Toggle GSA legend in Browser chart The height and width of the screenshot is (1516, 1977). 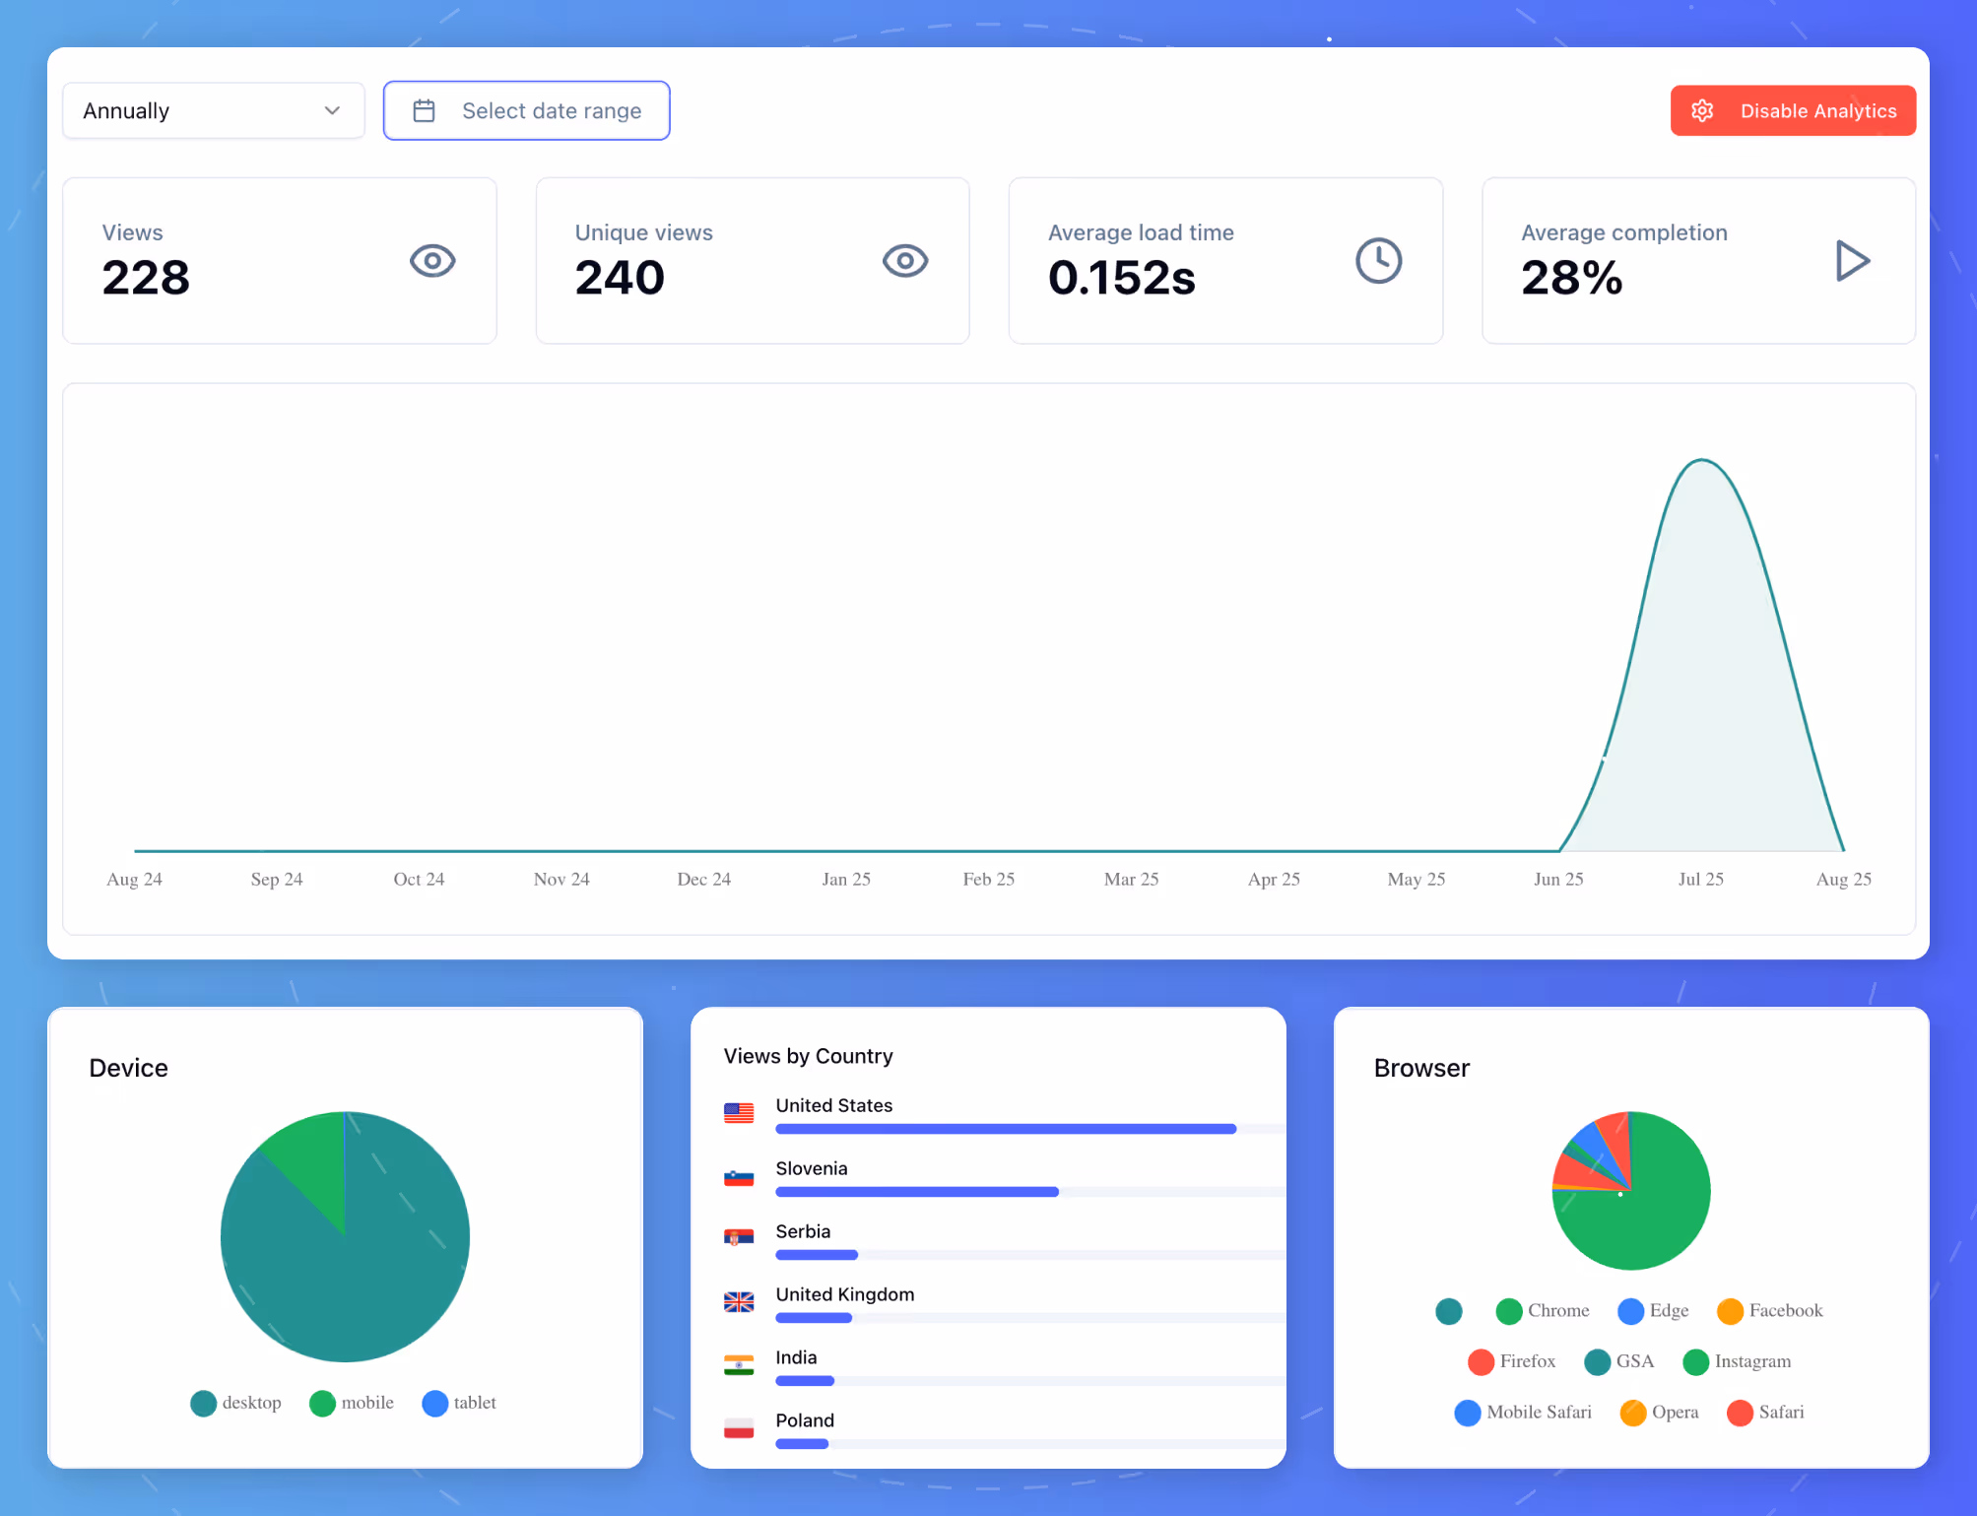click(1619, 1361)
